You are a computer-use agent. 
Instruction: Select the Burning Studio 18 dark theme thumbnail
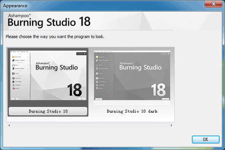[x=132, y=75]
